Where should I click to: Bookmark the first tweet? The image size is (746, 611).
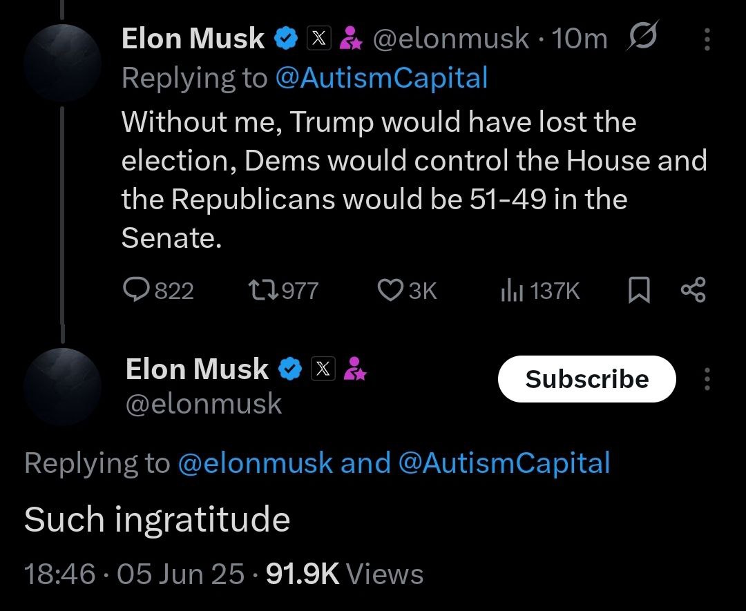tap(640, 291)
